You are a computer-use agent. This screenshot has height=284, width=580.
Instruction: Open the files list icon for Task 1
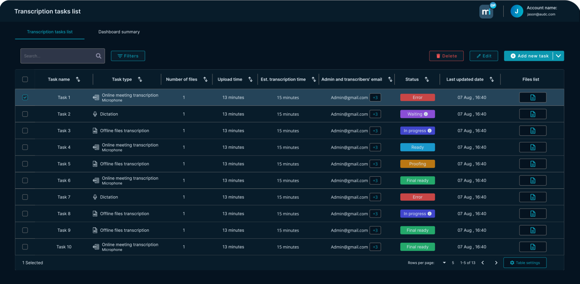[x=532, y=97]
